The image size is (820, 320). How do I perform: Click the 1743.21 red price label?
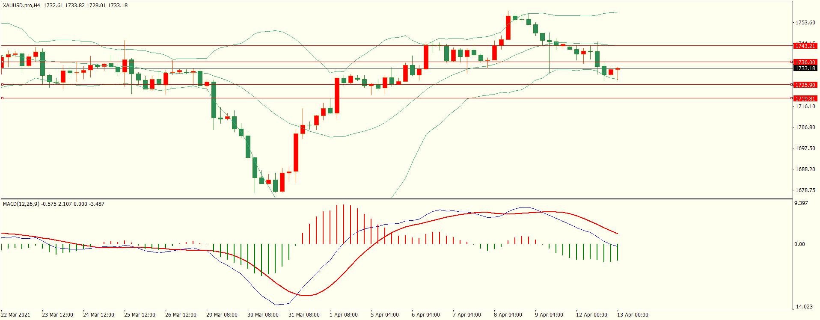coord(805,46)
